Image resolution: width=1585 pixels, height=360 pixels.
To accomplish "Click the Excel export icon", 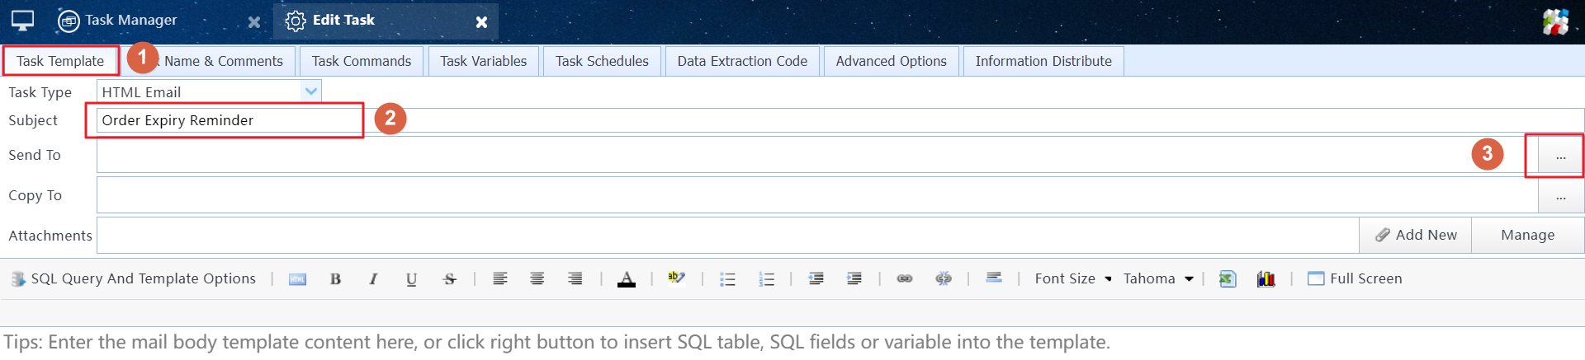I will click(x=1228, y=279).
